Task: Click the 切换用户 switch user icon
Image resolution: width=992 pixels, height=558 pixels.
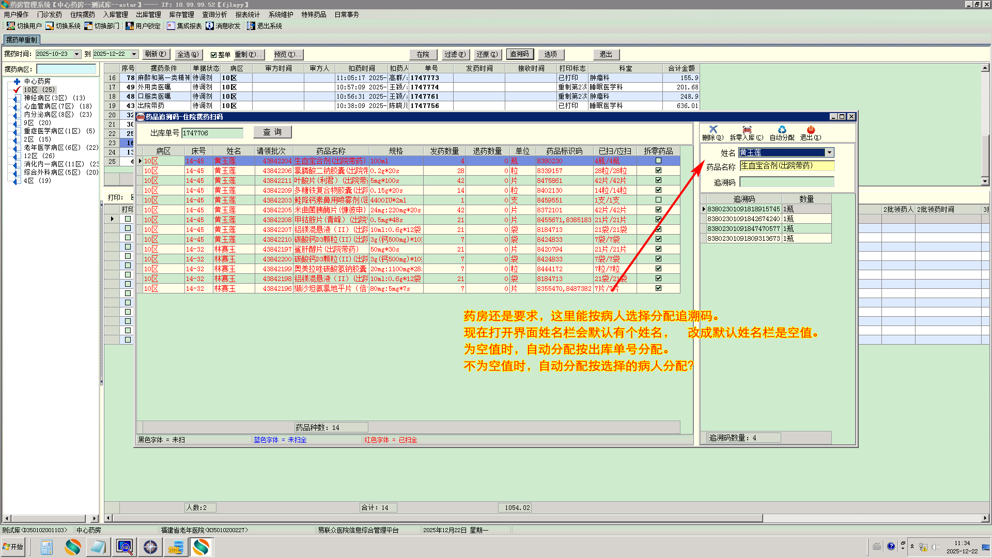Action: [10, 26]
